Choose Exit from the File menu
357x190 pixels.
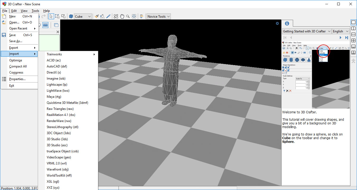pyautogui.click(x=20, y=86)
